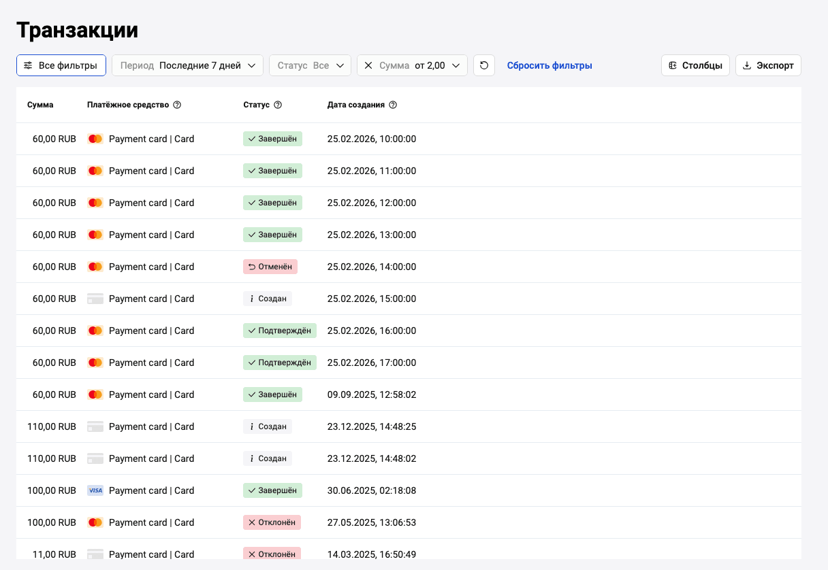This screenshot has height=570, width=828.
Task: Expand the Период dropdown
Action: pyautogui.click(x=188, y=65)
